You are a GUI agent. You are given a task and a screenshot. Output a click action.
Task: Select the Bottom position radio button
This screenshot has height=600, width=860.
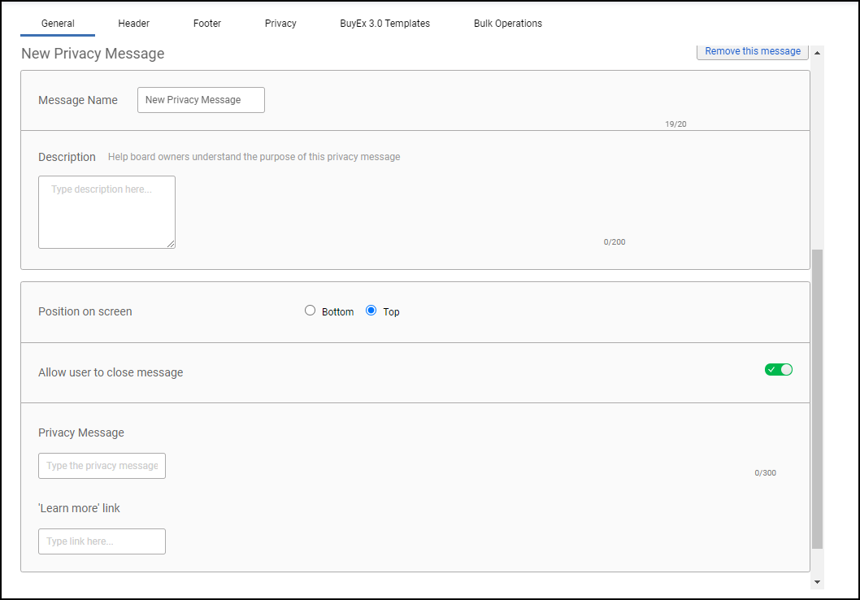(310, 311)
